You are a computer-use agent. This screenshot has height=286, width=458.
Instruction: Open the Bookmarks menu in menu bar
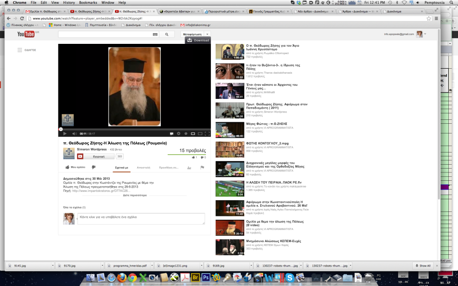88,2
